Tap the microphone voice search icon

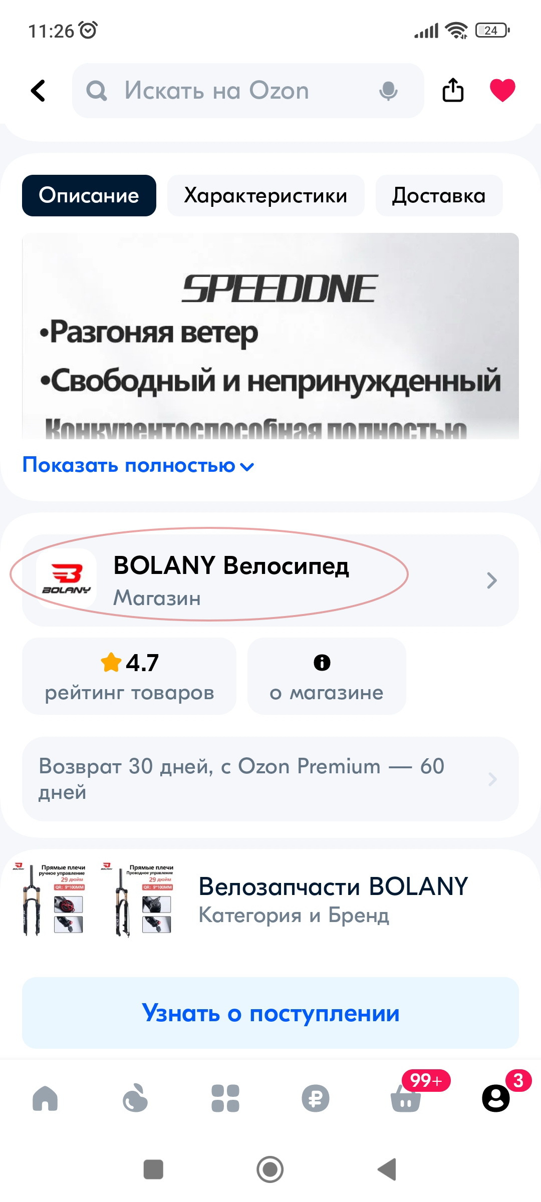[388, 91]
